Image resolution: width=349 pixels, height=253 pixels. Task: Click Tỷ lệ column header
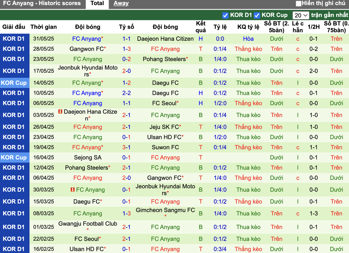pyautogui.click(x=220, y=27)
